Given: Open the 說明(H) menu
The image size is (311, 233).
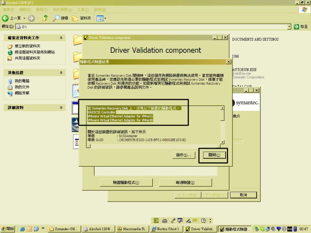Looking at the screenshot, I should (100, 9).
